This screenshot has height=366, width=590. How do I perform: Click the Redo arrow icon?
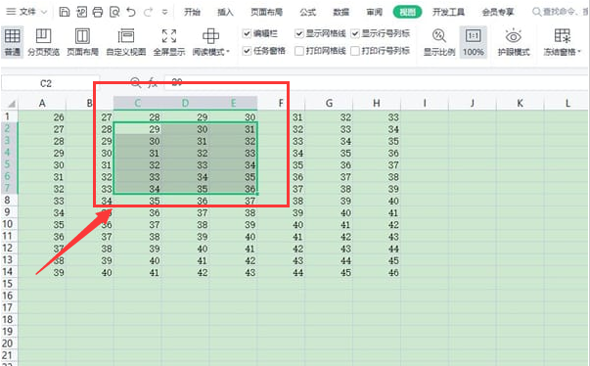(148, 12)
